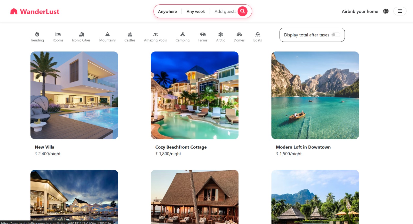Filter by Domes category label

[239, 40]
